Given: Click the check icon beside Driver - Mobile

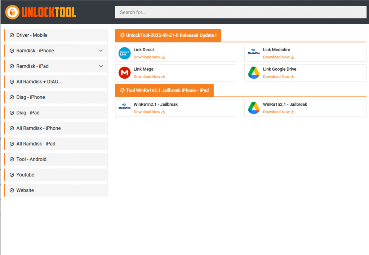Looking at the screenshot, I should 12,35.
